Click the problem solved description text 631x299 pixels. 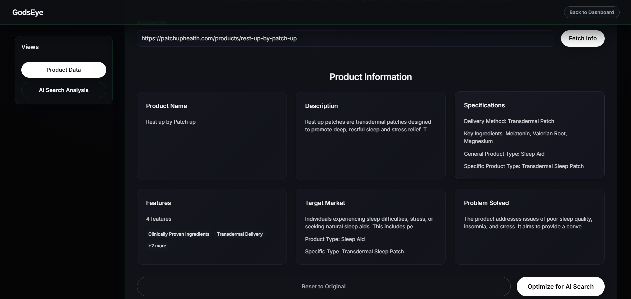click(x=528, y=223)
